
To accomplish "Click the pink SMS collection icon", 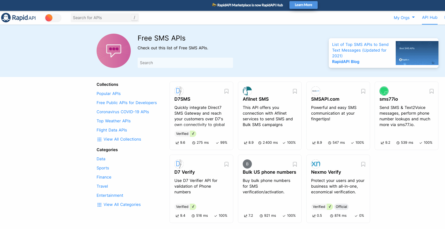I will click(114, 51).
